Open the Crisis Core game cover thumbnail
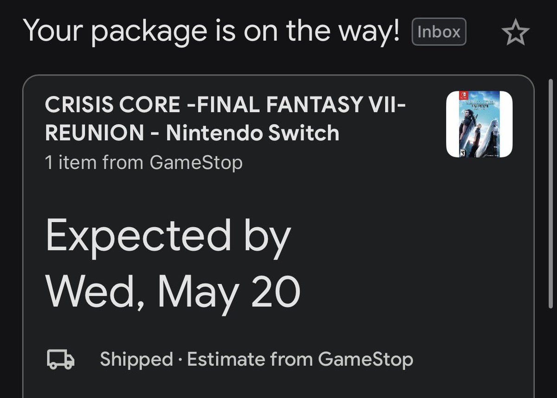The height and width of the screenshot is (398, 557). (479, 124)
